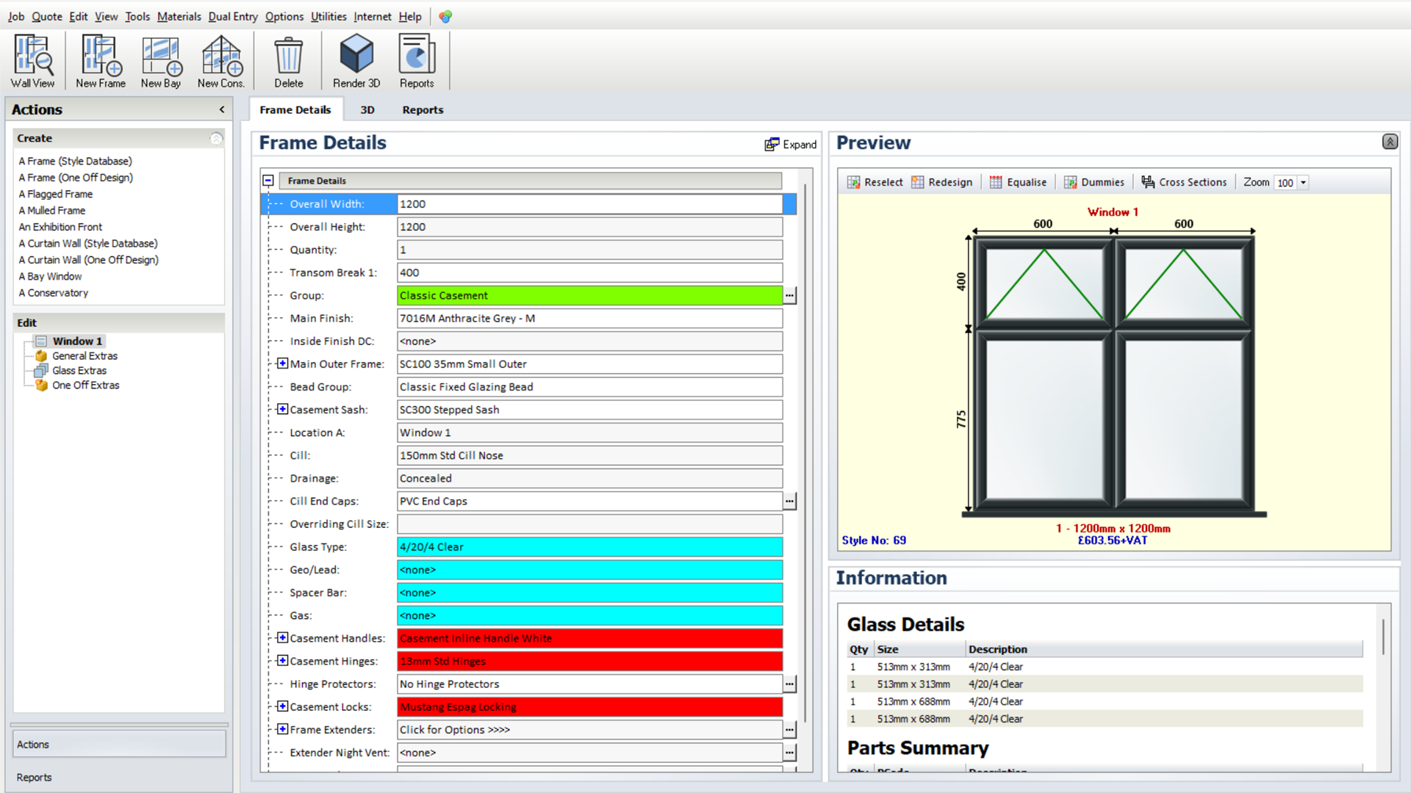The image size is (1411, 793).
Task: Create A Flagged Frame
Action: 56,194
